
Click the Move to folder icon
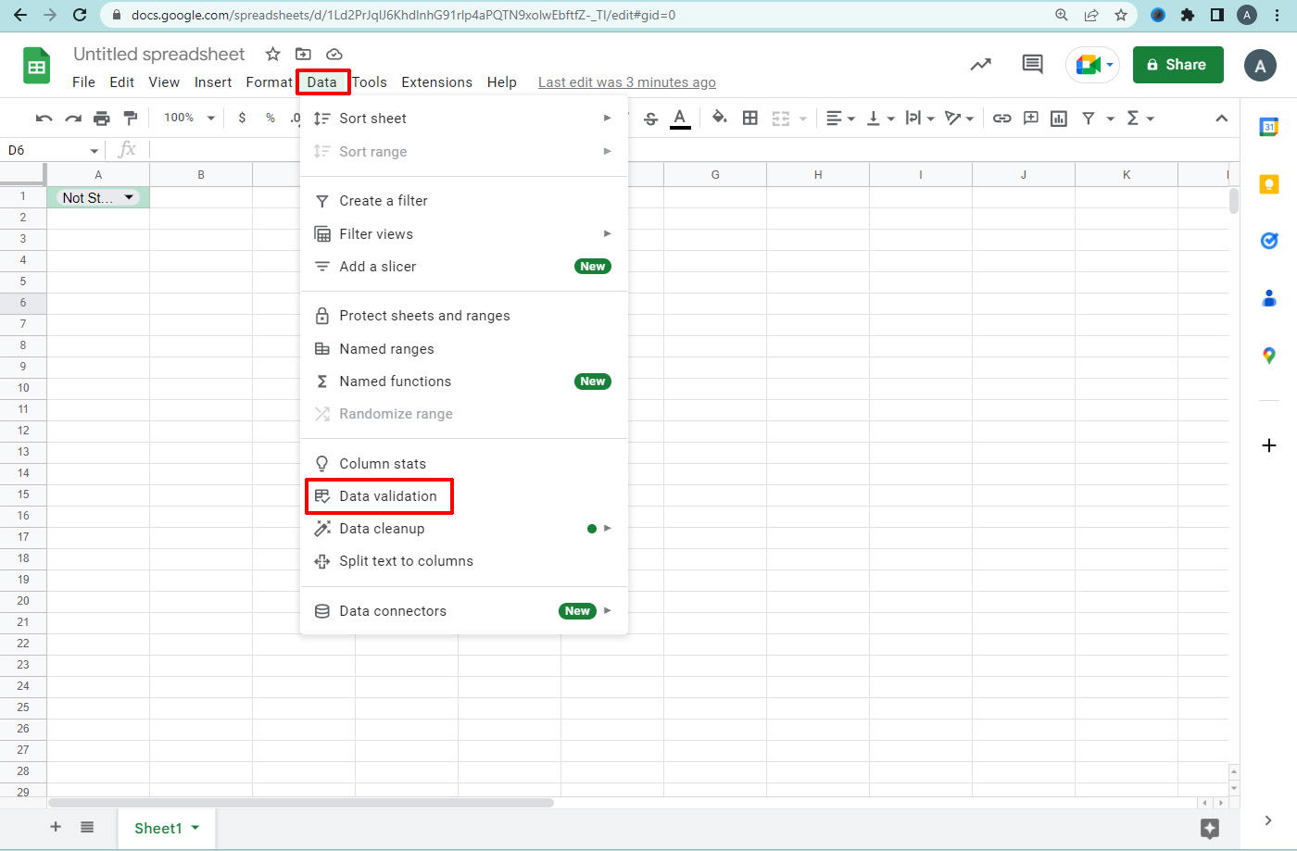click(x=303, y=55)
